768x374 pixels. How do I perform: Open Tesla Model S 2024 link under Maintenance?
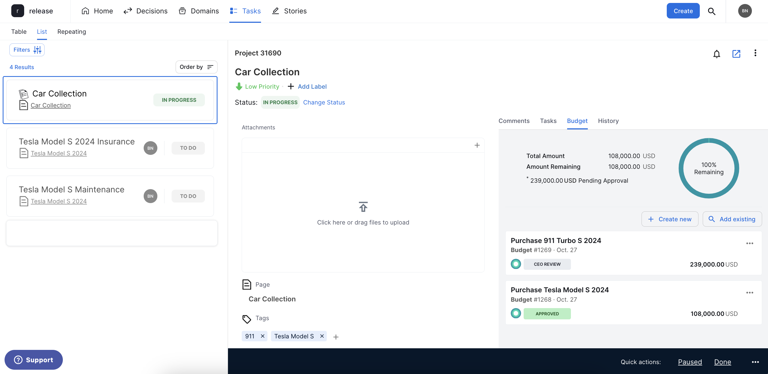pos(59,201)
